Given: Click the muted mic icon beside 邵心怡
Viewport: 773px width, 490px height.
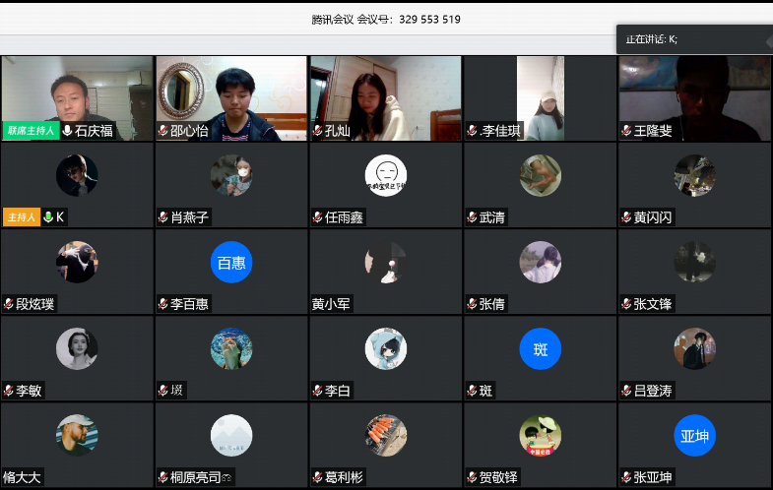Looking at the screenshot, I should tap(163, 131).
